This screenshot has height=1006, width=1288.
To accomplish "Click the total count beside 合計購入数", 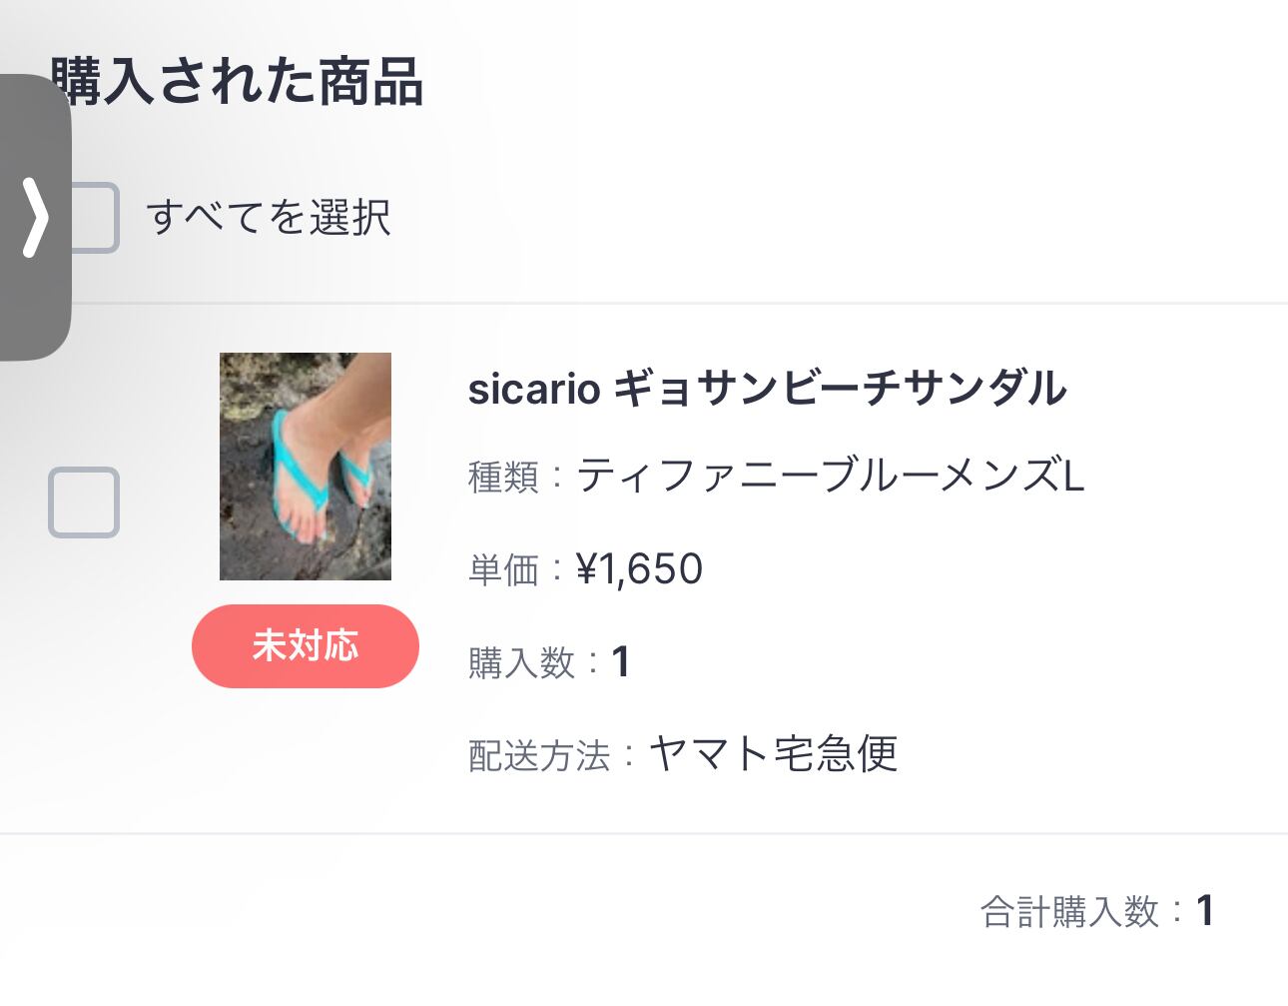I will click(1205, 911).
